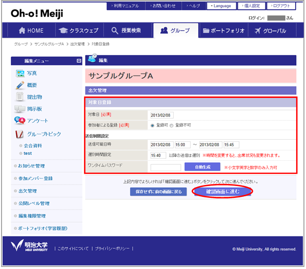306x269 pixels.
Task: Click 出欠管理 in the breadcrumb
Action: 77,44
